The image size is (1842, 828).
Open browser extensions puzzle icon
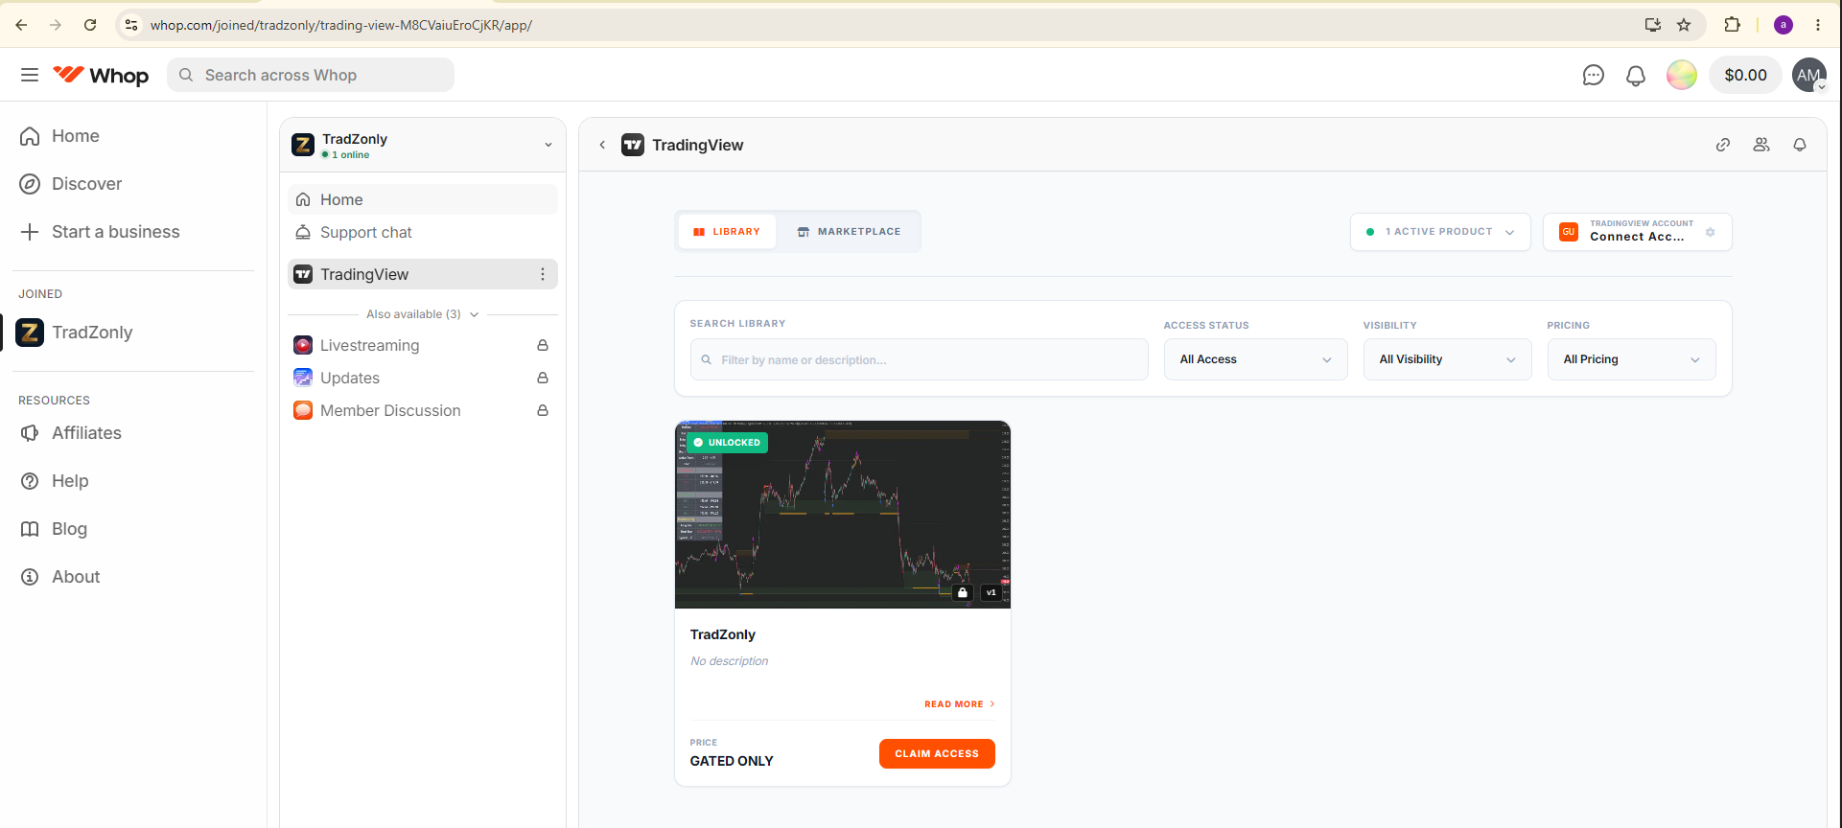point(1732,25)
